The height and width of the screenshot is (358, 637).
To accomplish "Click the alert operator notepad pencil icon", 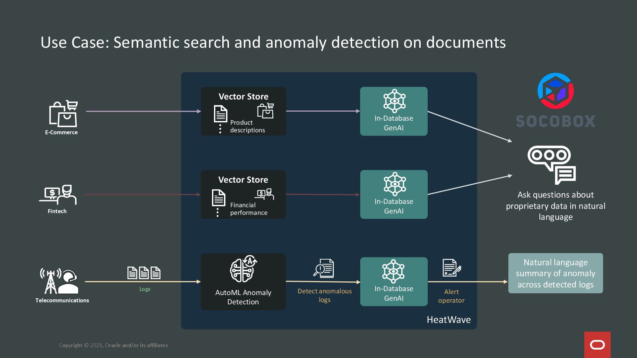I will (452, 268).
